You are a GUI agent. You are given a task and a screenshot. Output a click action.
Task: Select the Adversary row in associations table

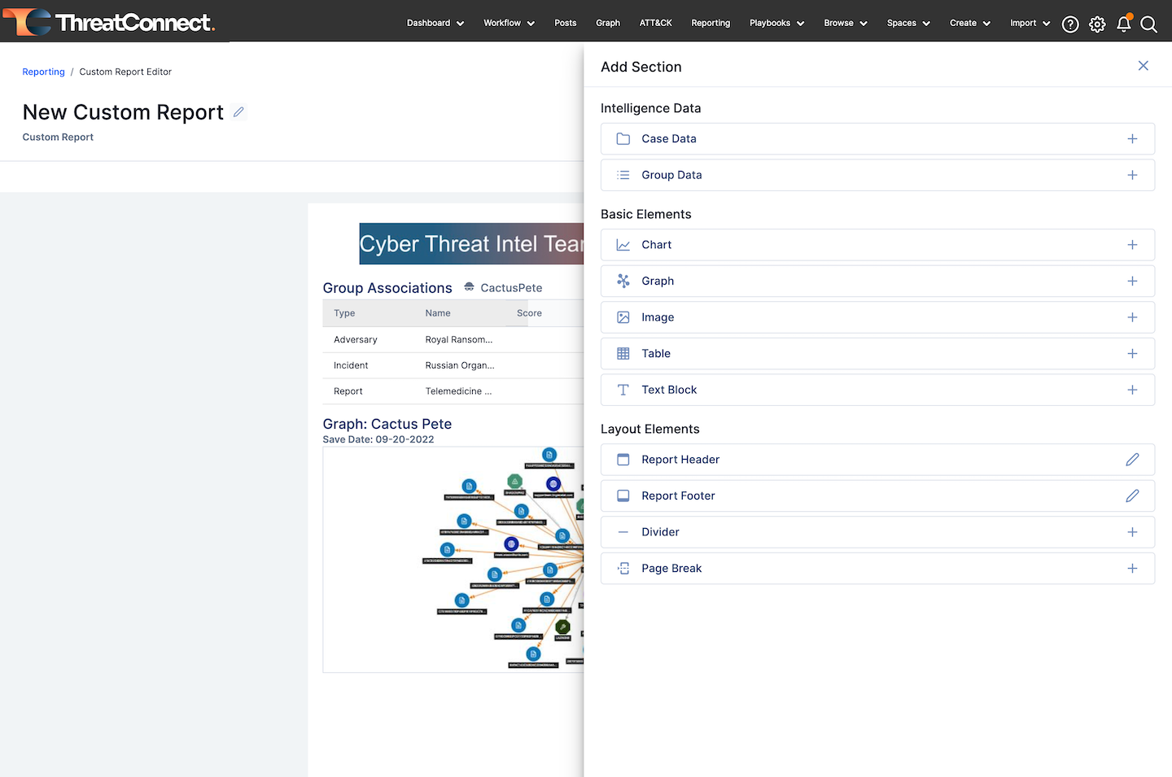(453, 340)
